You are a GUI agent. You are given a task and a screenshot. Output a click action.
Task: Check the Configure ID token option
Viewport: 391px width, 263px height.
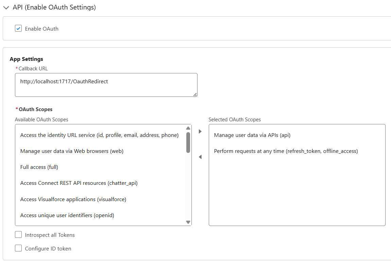[x=18, y=248]
